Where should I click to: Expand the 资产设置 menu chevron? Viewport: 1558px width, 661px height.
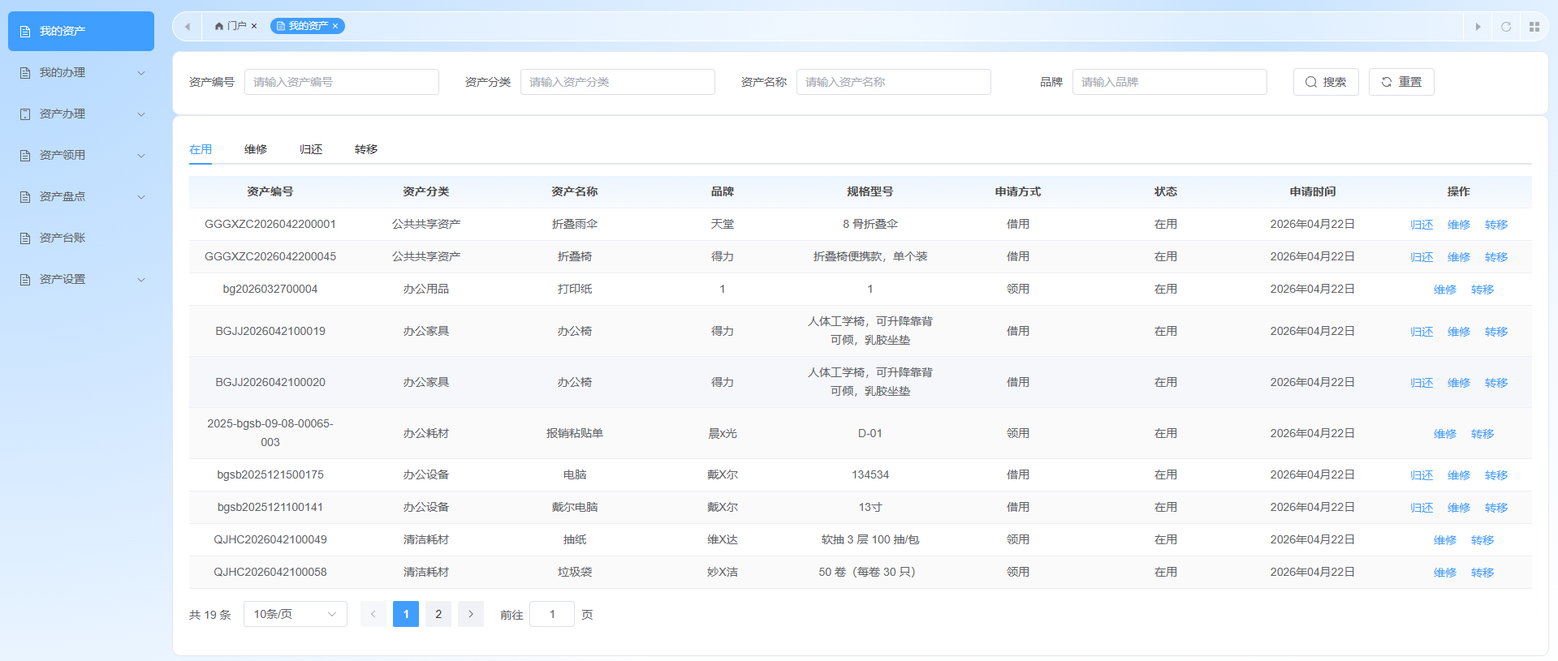(x=141, y=280)
